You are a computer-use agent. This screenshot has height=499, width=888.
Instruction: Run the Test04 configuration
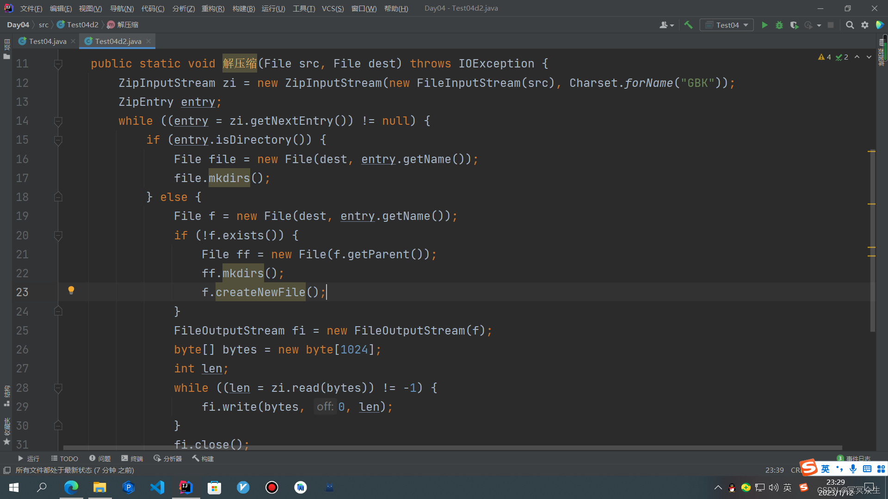pyautogui.click(x=765, y=25)
